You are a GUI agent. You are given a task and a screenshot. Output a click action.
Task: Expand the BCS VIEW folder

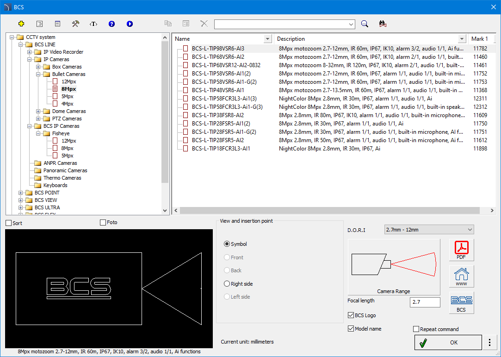(20, 200)
